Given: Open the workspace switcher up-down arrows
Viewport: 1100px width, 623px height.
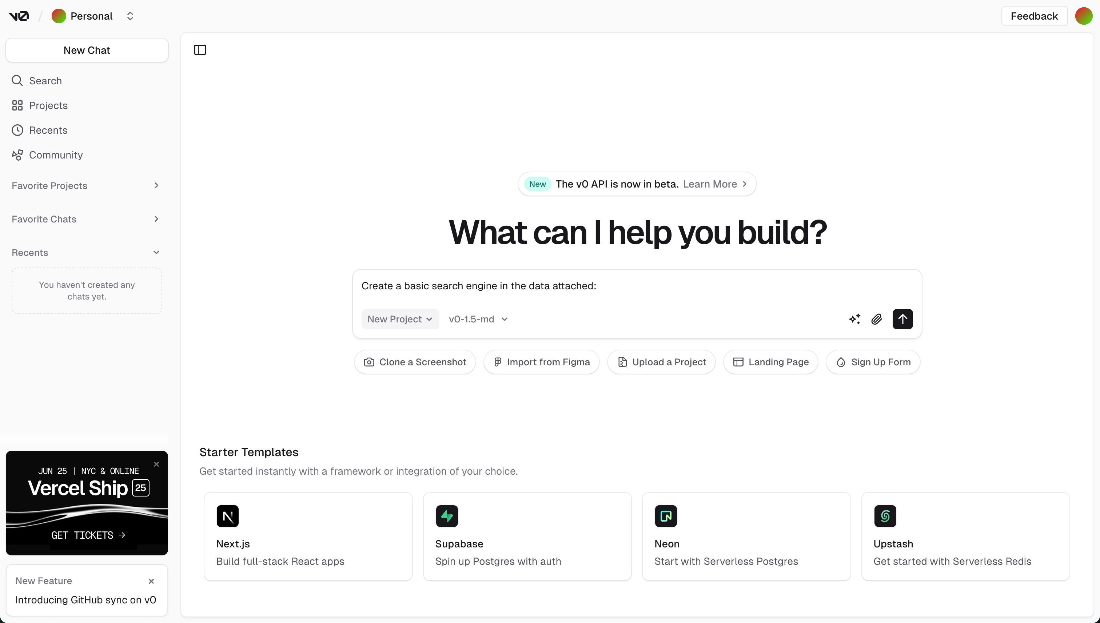Looking at the screenshot, I should [x=130, y=16].
